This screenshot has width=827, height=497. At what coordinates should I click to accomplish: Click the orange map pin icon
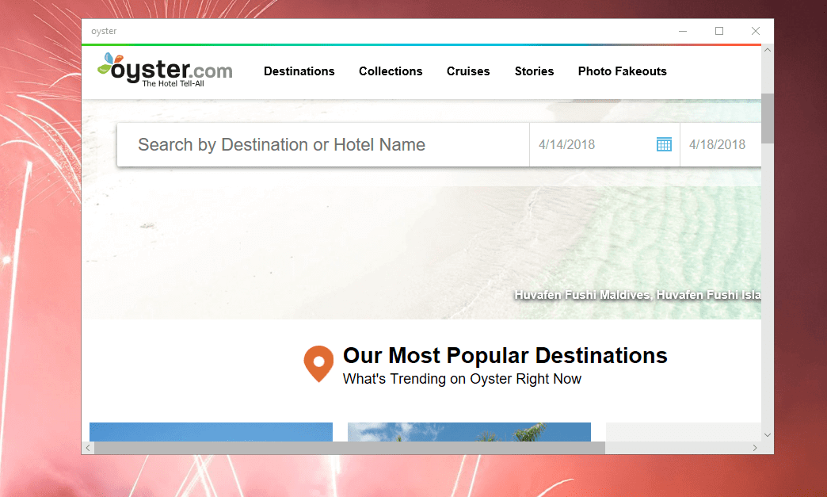(318, 364)
